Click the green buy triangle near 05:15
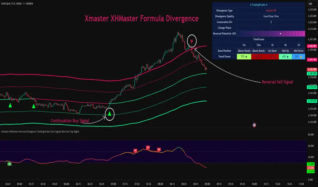Image resolution: width=318 pixels, height=187 pixels. (34, 106)
